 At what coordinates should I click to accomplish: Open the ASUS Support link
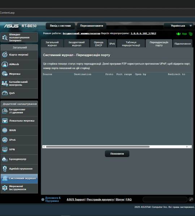(75, 199)
